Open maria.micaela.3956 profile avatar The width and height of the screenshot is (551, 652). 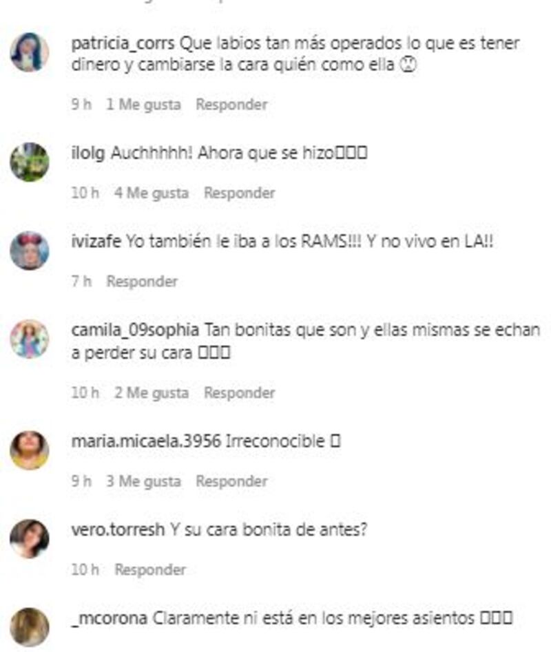pyautogui.click(x=30, y=450)
